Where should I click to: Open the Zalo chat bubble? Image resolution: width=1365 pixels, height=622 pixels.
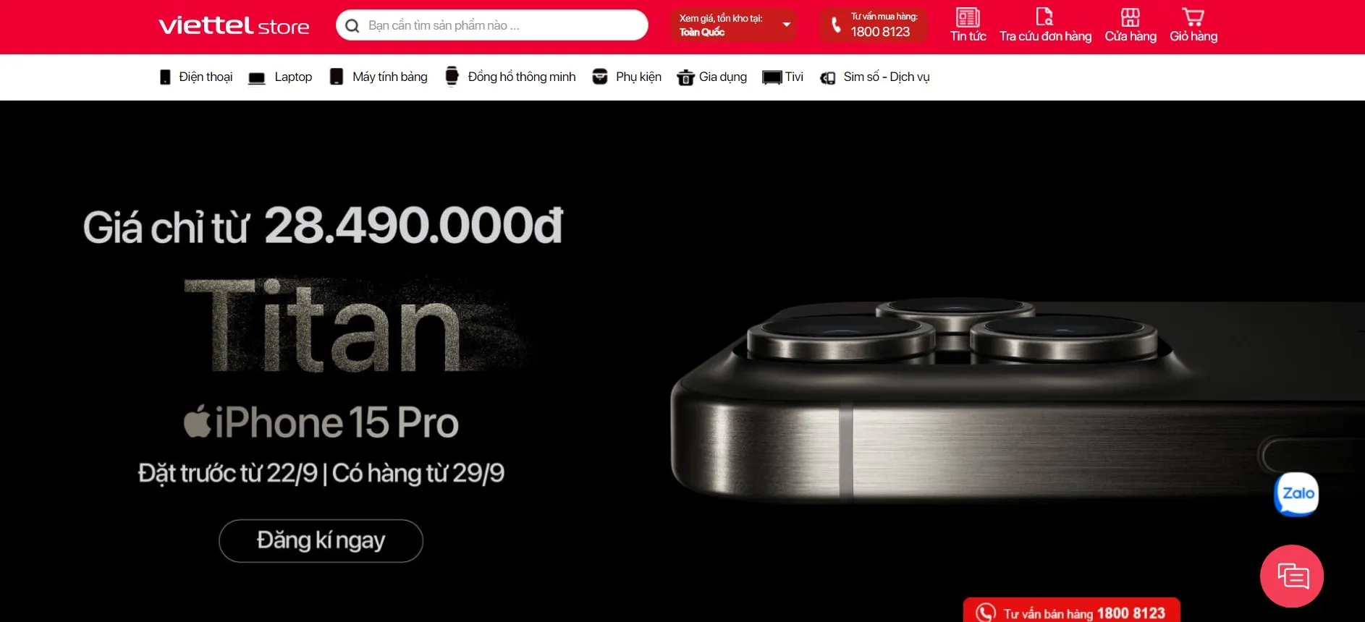(x=1296, y=494)
